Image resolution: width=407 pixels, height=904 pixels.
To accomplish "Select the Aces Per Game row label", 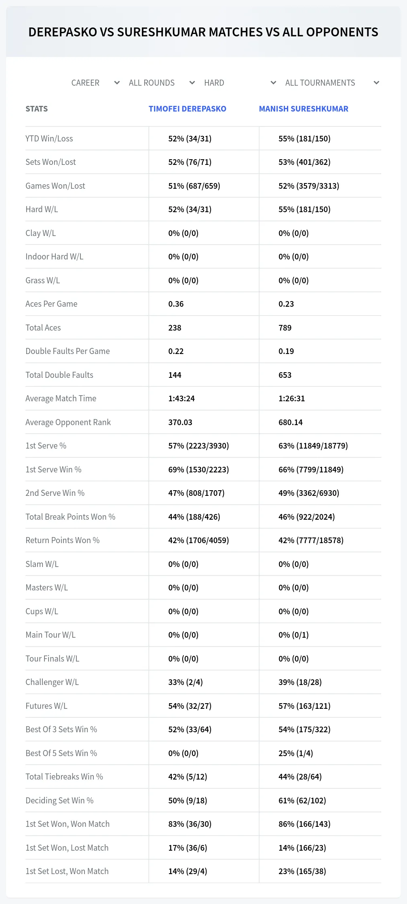I will pyautogui.click(x=51, y=304).
